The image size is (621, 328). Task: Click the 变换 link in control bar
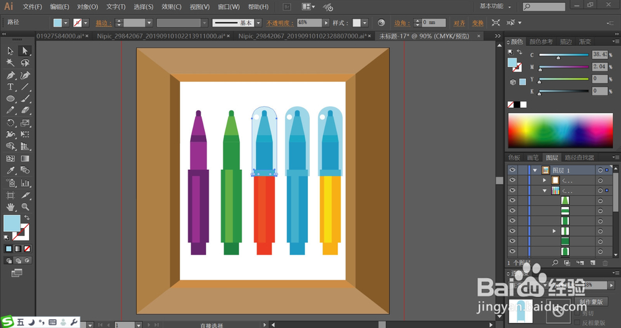(x=478, y=23)
